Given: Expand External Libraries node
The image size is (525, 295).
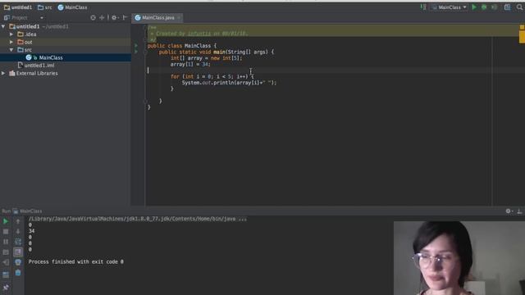Looking at the screenshot, I should tap(3, 73).
